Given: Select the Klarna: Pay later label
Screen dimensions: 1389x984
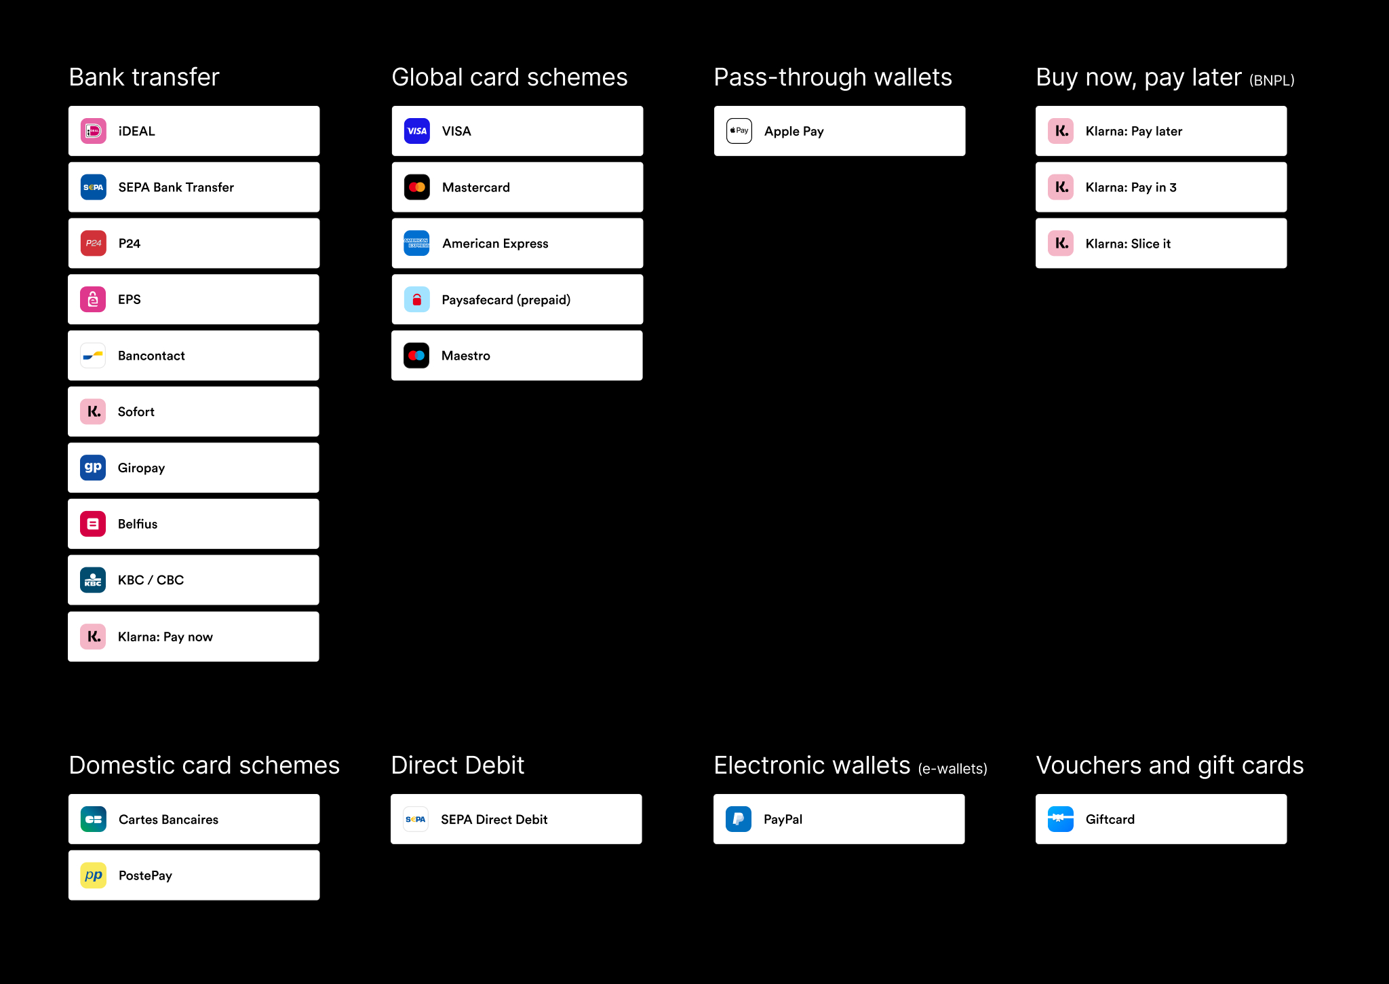Looking at the screenshot, I should point(1134,132).
